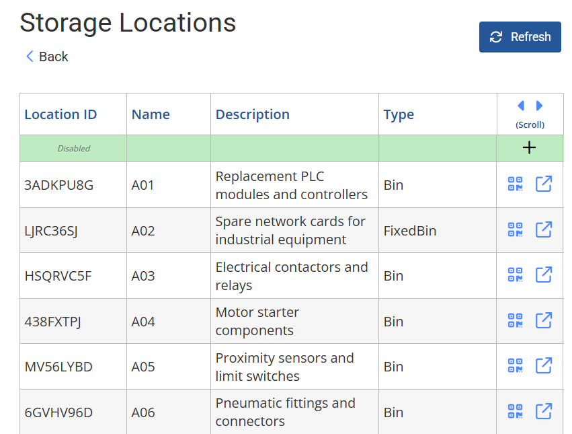Sort by the Location ID column header
Image resolution: width=572 pixels, height=434 pixels.
(60, 114)
